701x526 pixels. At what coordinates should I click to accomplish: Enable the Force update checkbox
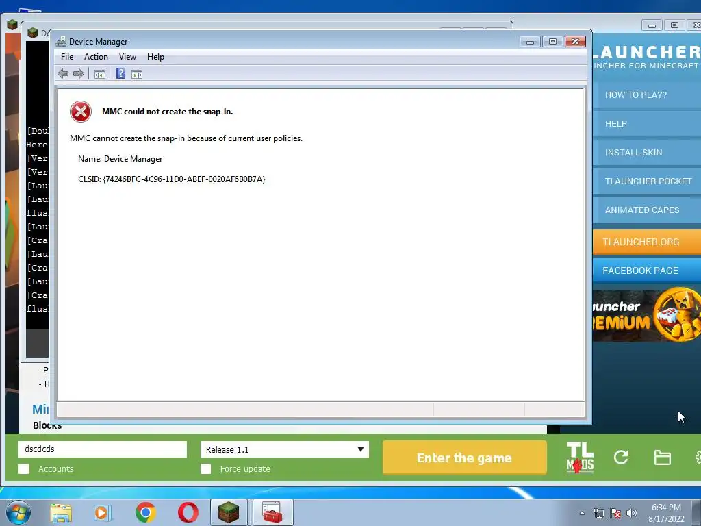click(x=205, y=468)
